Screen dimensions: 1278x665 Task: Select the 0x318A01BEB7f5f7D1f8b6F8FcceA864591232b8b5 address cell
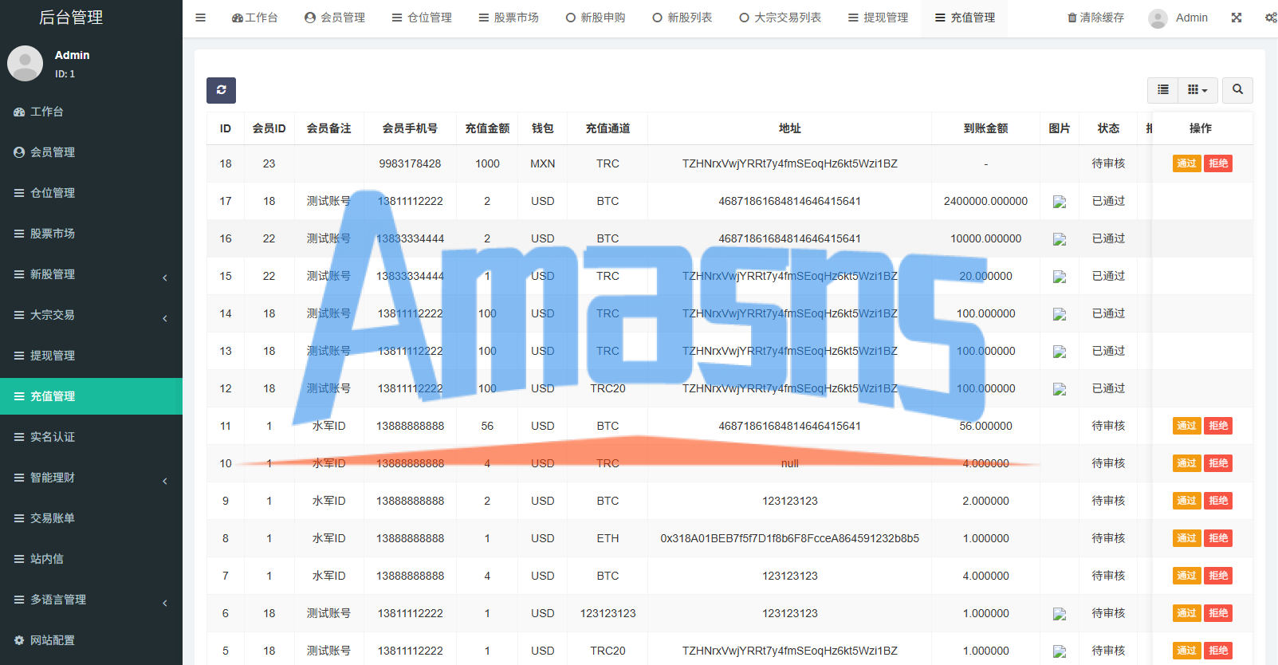click(789, 538)
